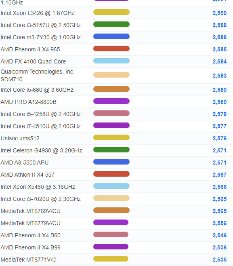Open AMD Athlon II X4 557 entry

[27, 175]
